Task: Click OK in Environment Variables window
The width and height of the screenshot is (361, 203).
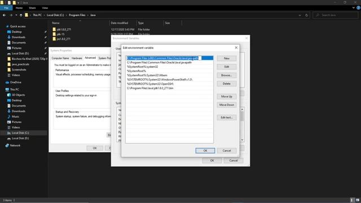Action: click(x=212, y=160)
